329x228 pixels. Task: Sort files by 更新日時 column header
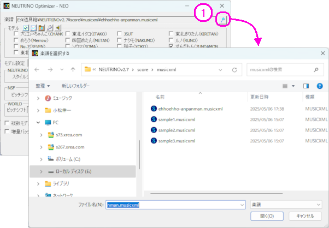(x=260, y=97)
